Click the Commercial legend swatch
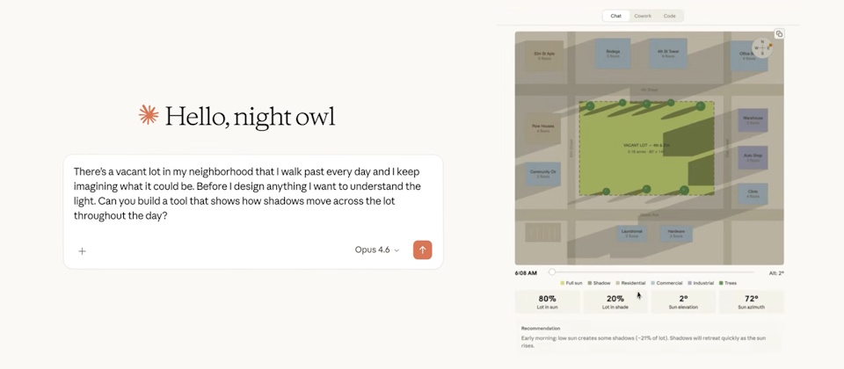 click(652, 283)
